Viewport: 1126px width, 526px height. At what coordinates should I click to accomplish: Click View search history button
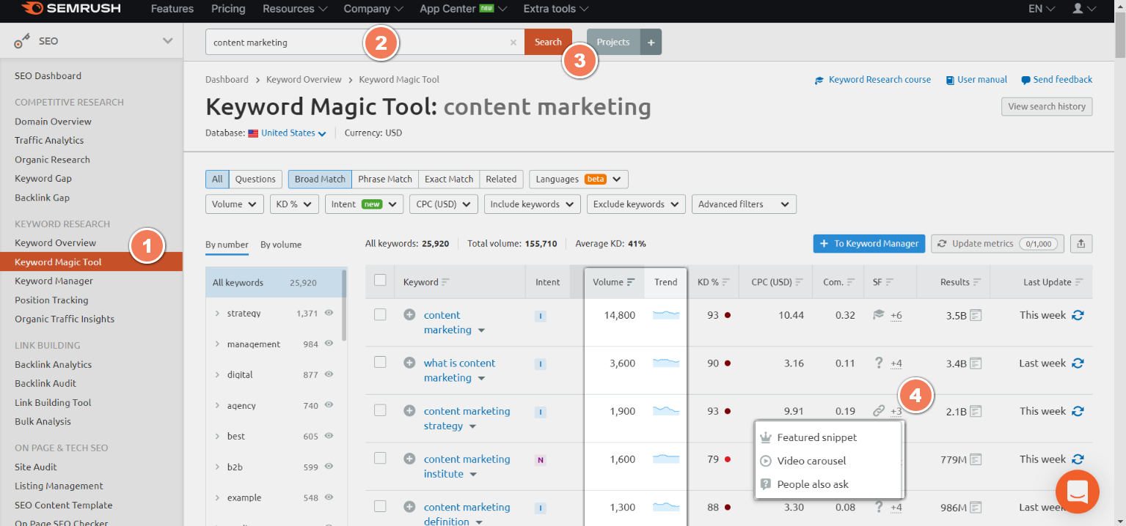(x=1047, y=106)
